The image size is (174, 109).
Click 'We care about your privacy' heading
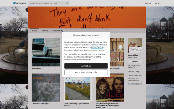pos(86,35)
